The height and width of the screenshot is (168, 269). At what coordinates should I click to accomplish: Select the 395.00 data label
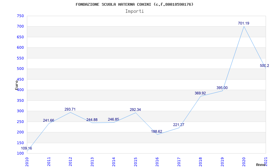point(222,88)
